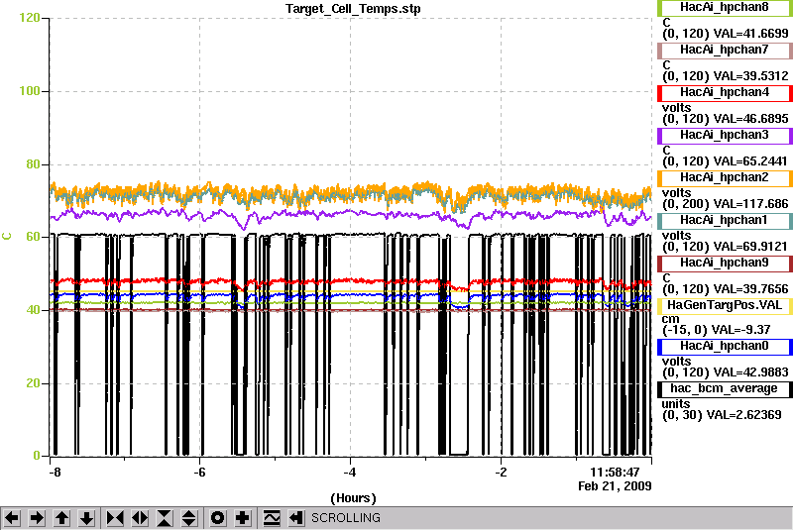The height and width of the screenshot is (530, 793).
Task: Select the HacAi_hpchan9 legend entry
Action: pyautogui.click(x=725, y=264)
